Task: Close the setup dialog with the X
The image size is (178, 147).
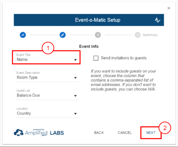Action: click(169, 8)
